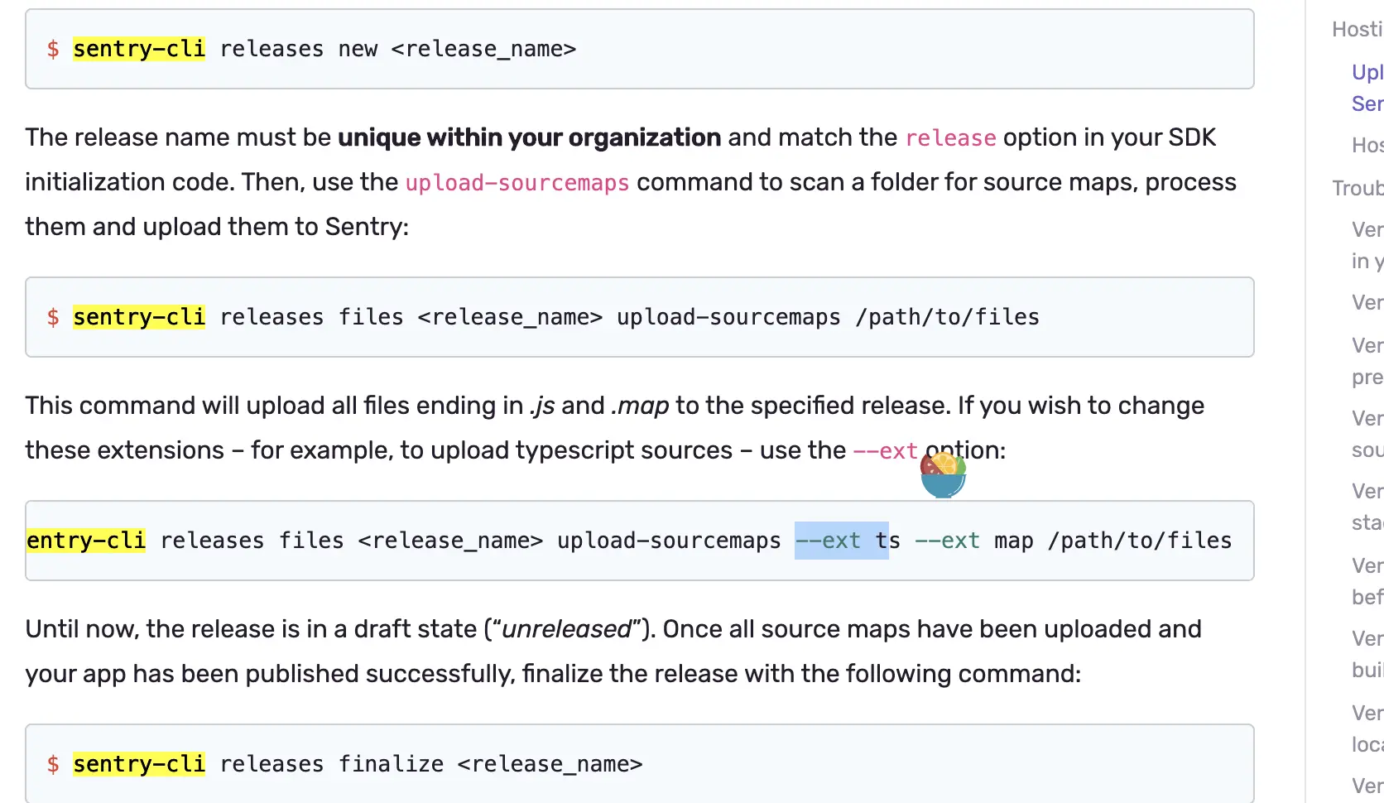Open the truncated "Hosti" sidebar section
The width and height of the screenshot is (1384, 803).
point(1358,29)
